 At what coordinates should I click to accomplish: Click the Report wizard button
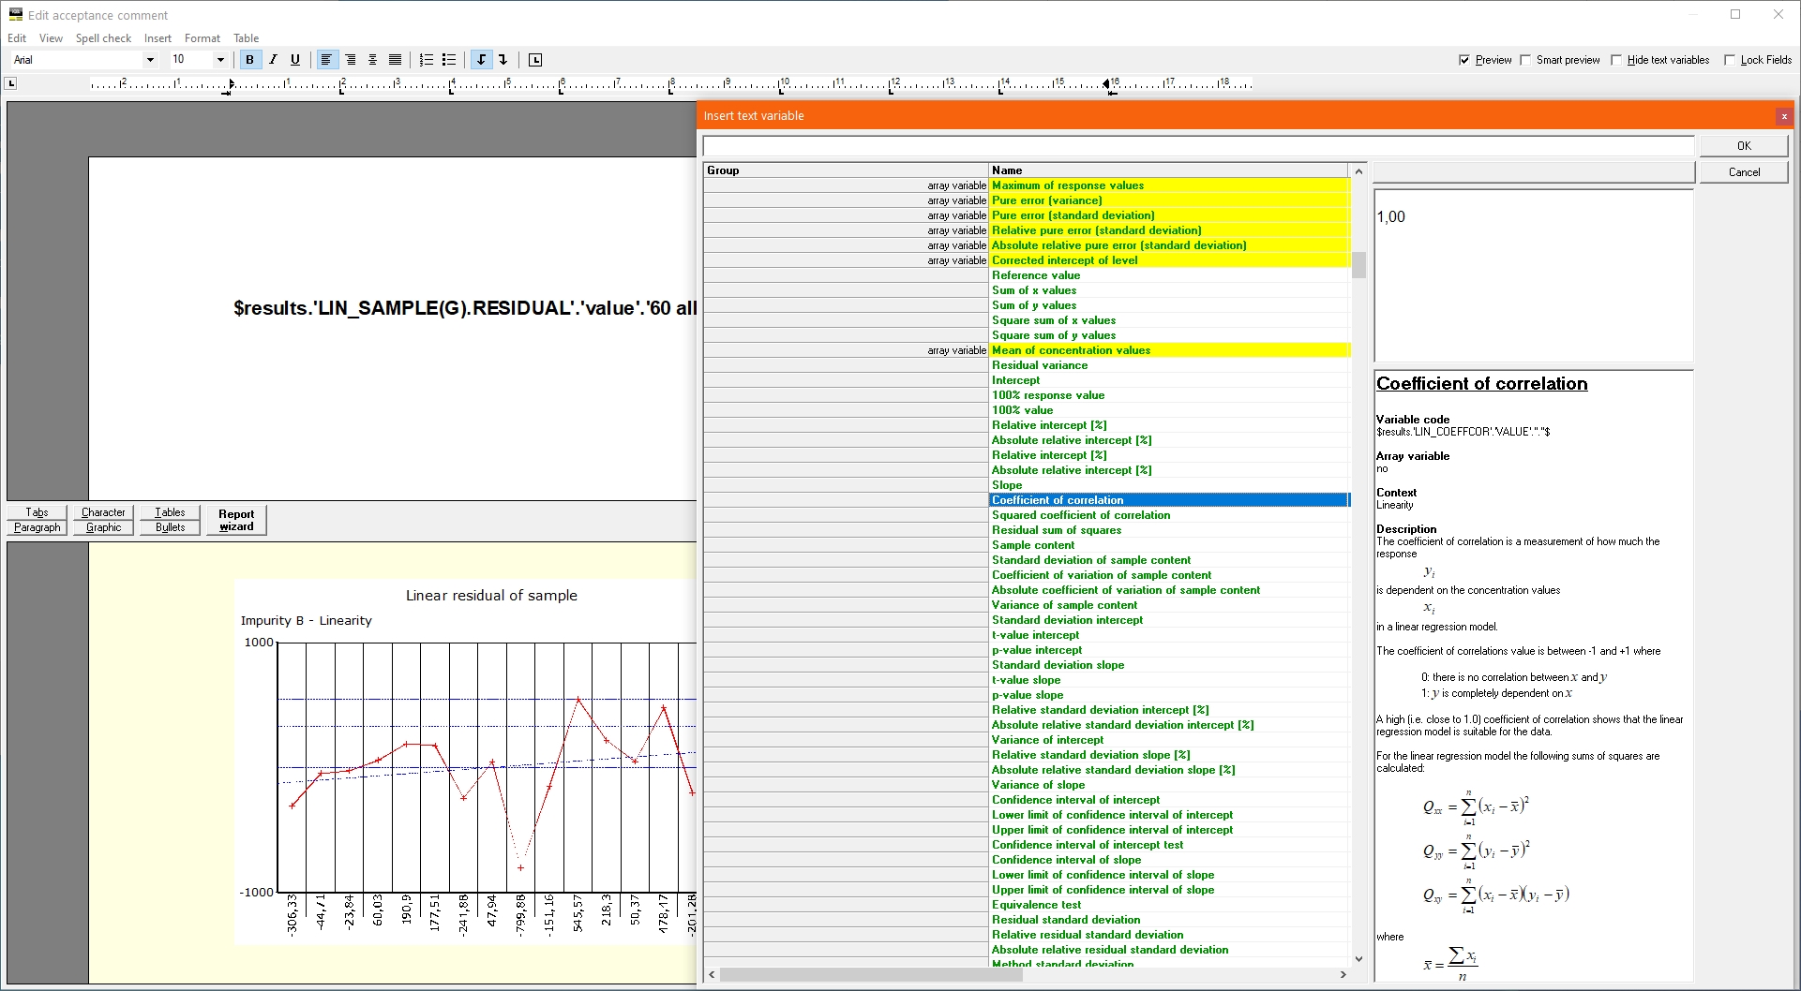click(x=236, y=520)
